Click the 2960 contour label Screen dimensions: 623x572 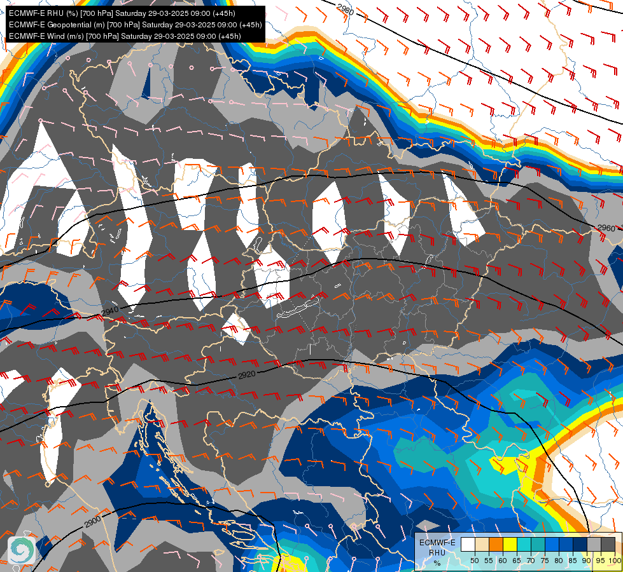pos(606,228)
